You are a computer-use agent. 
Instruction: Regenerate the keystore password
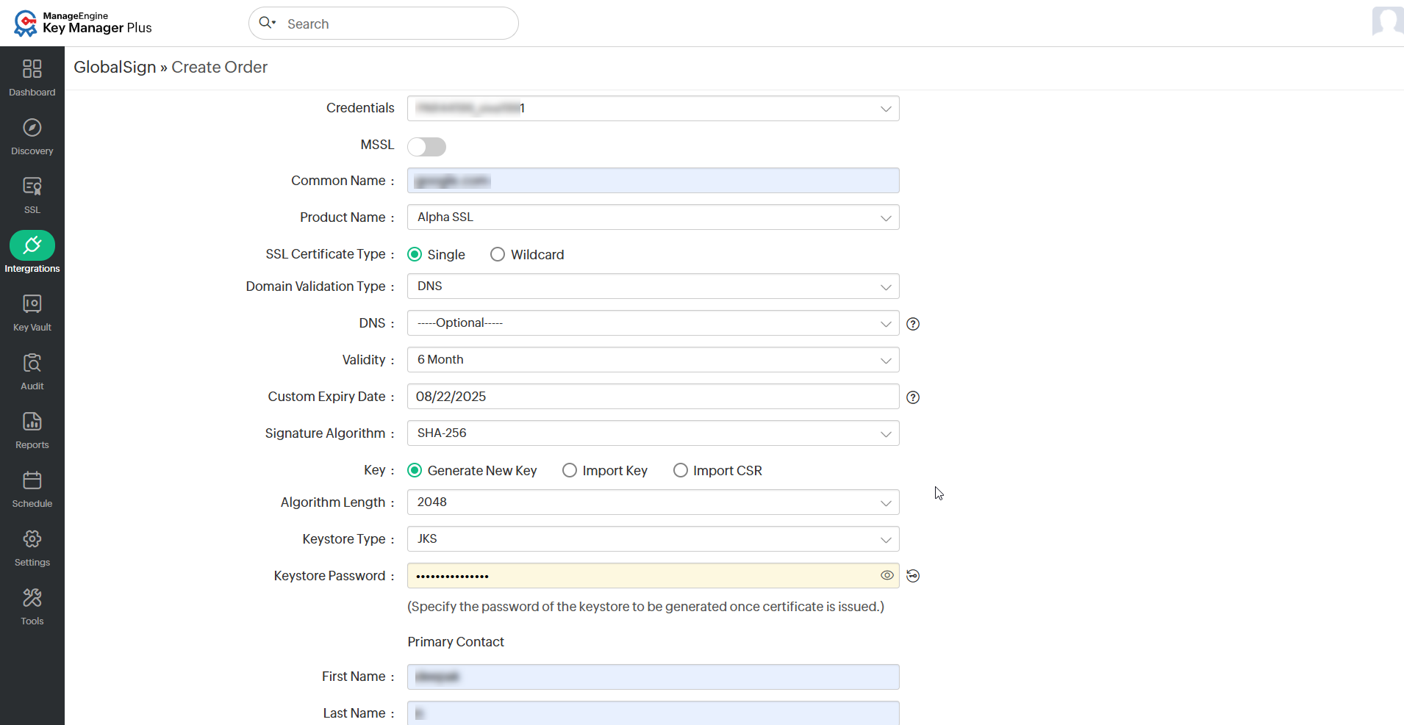pyautogui.click(x=913, y=576)
